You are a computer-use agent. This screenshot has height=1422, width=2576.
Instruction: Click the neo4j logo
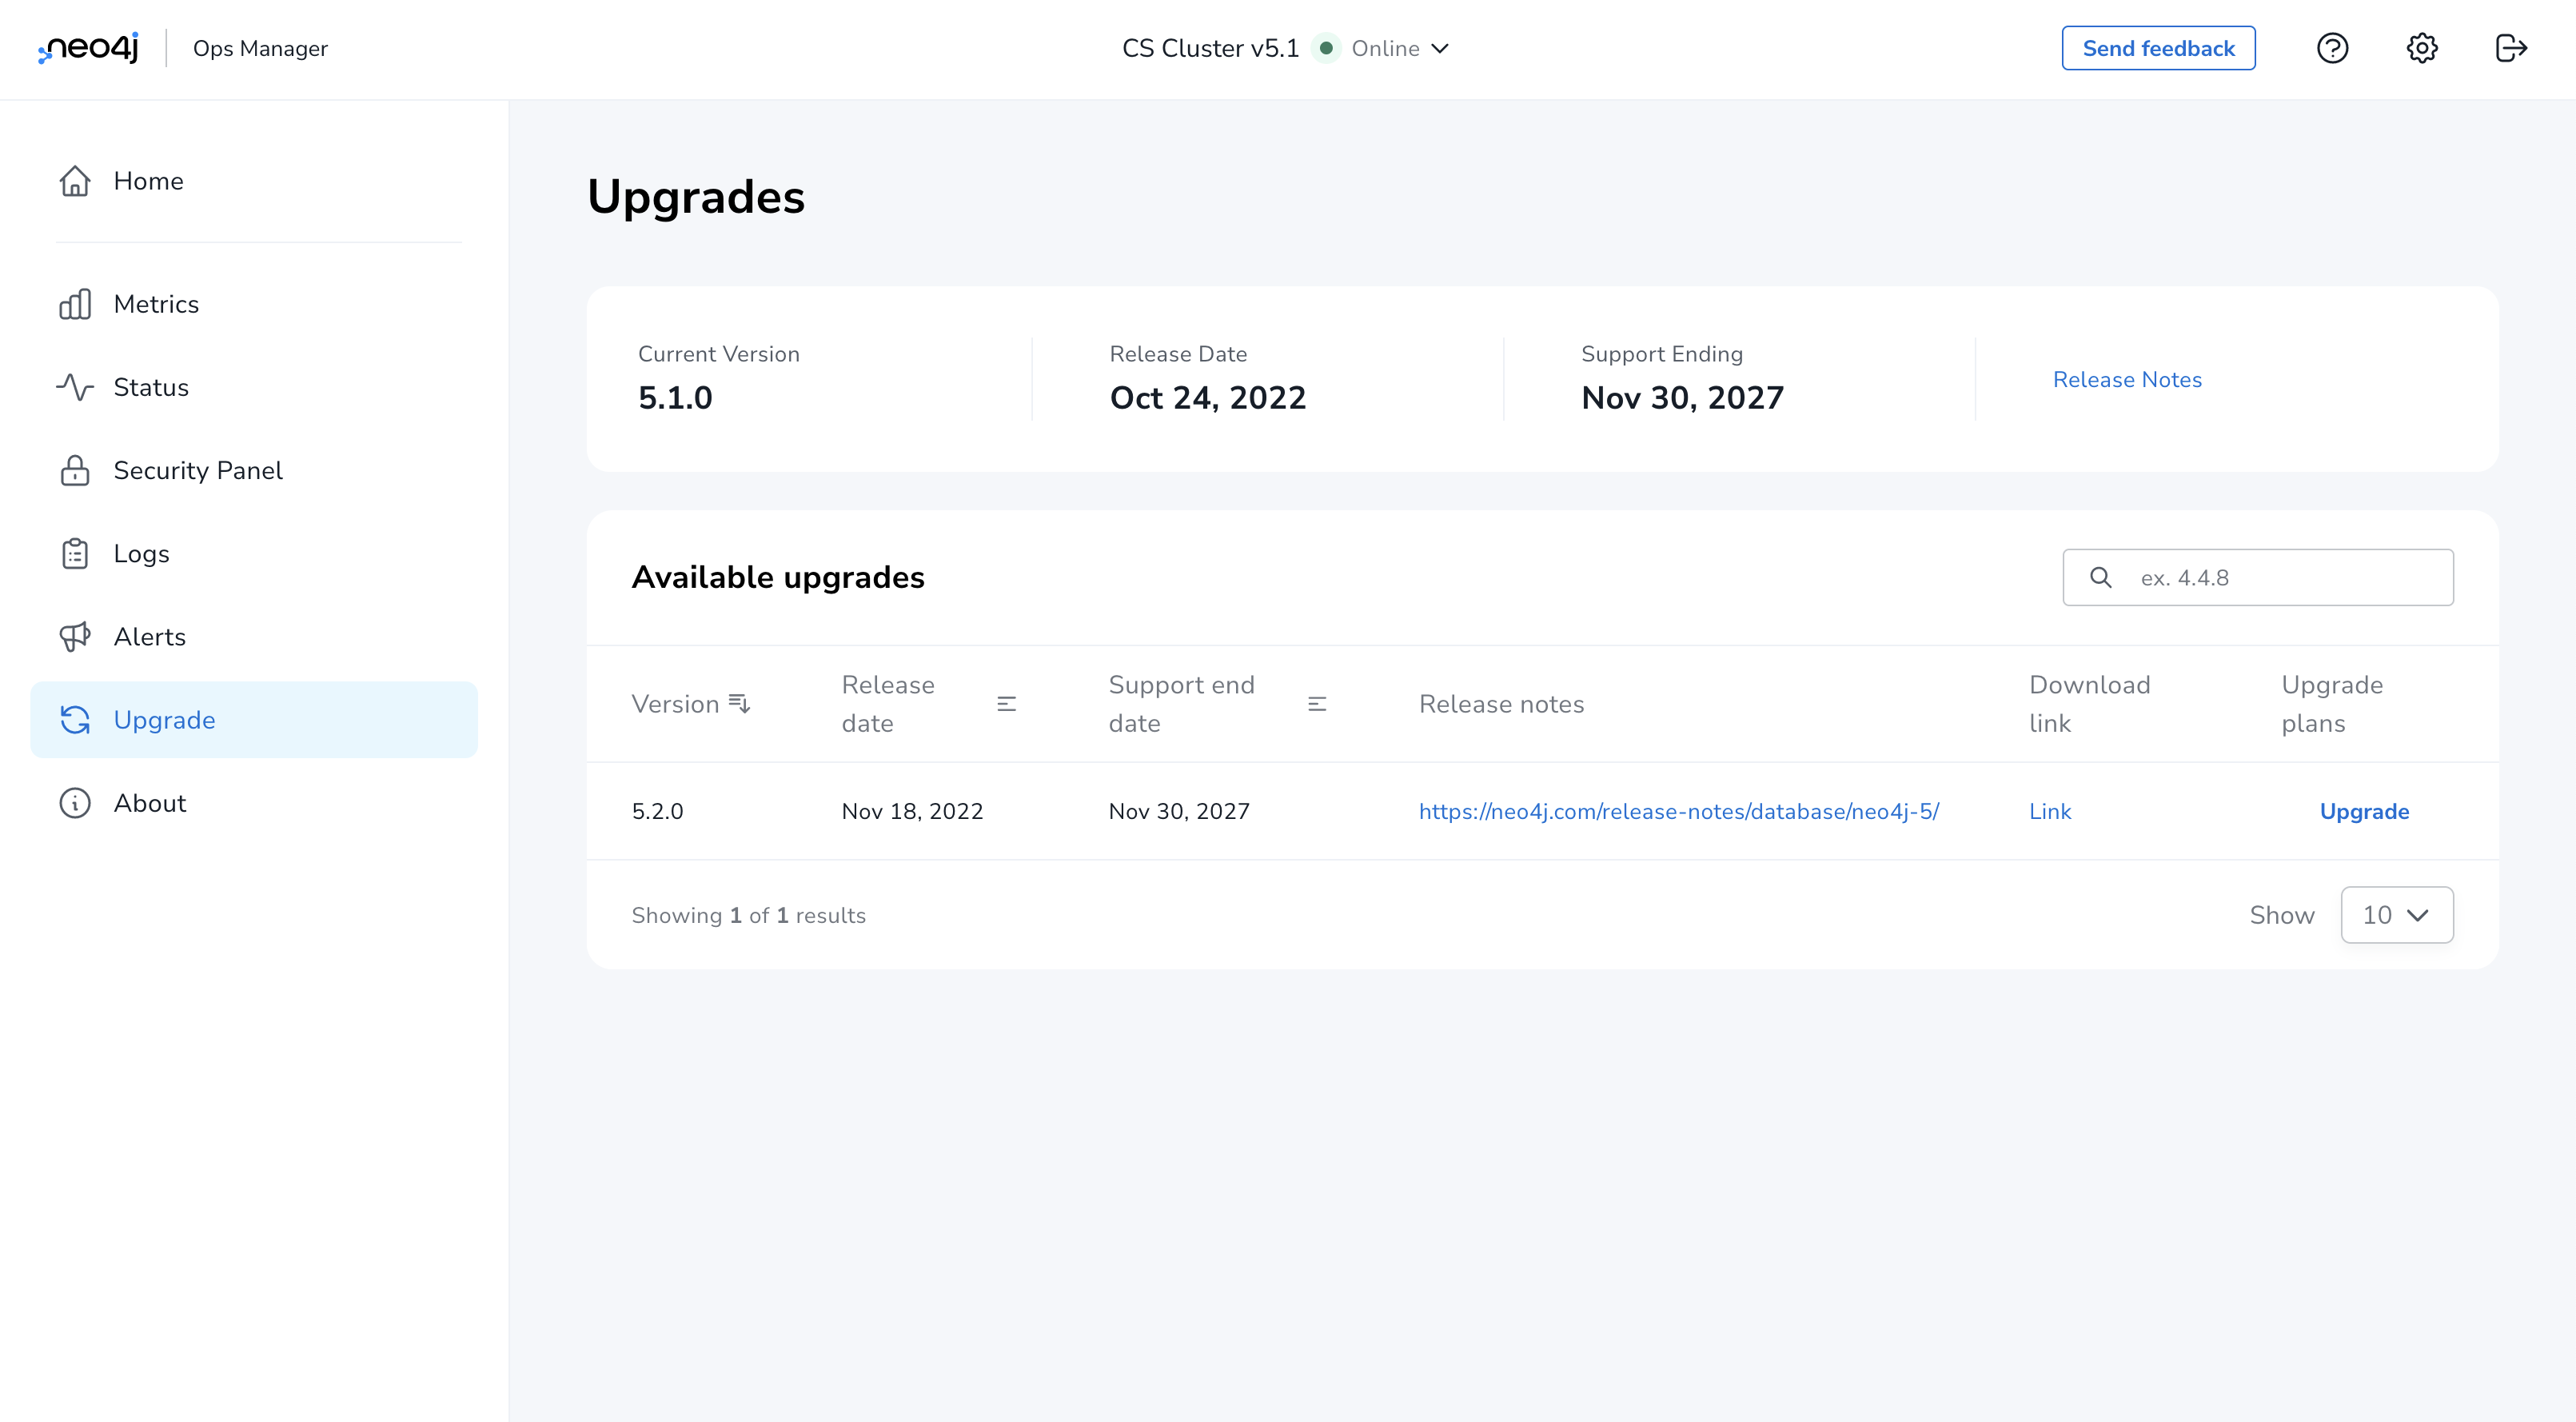88,48
